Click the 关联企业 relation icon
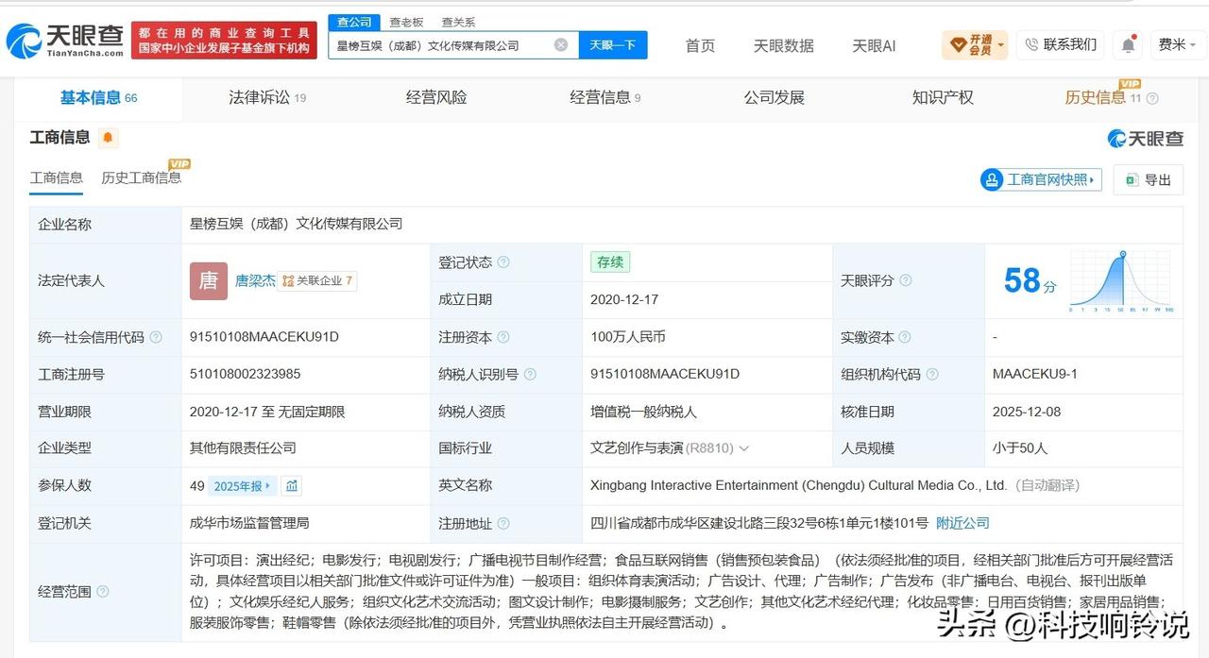 pos(288,280)
